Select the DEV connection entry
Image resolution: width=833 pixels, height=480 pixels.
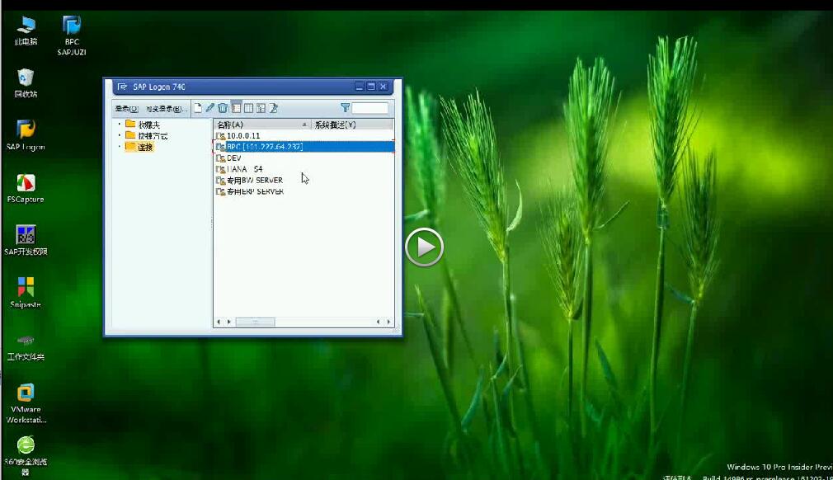(234, 158)
